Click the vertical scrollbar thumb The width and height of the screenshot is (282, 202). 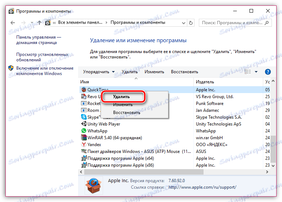(x=273, y=149)
